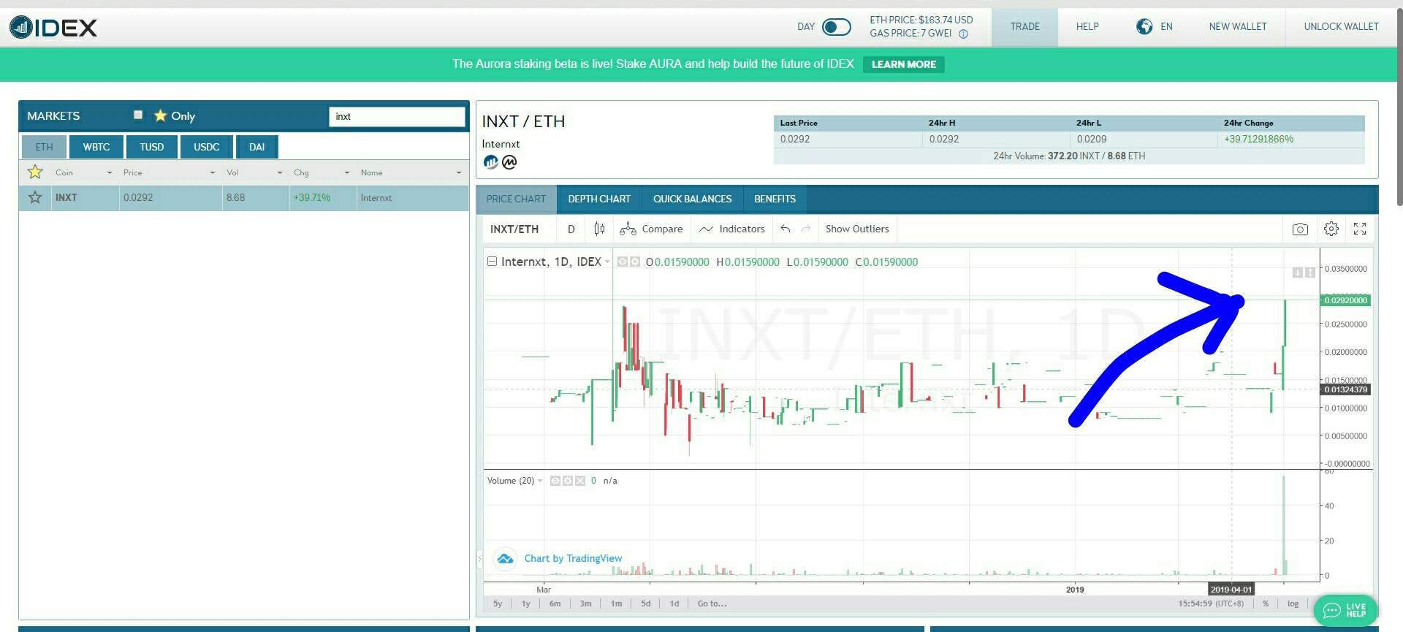Select the ETH market tab

(x=44, y=147)
